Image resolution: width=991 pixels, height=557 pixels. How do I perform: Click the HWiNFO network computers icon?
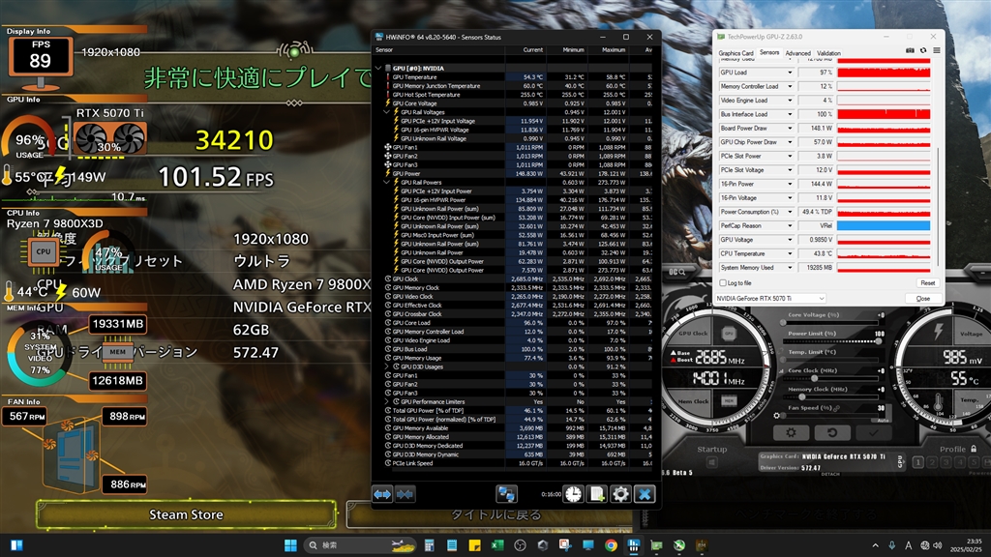[506, 494]
